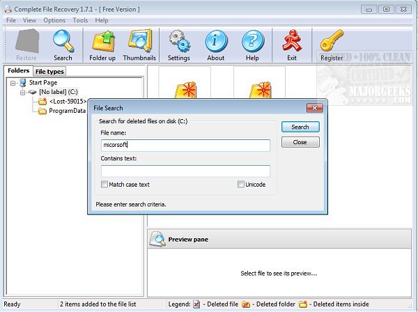
Task: Click the Close button in File Search dialog
Action: [x=300, y=142]
